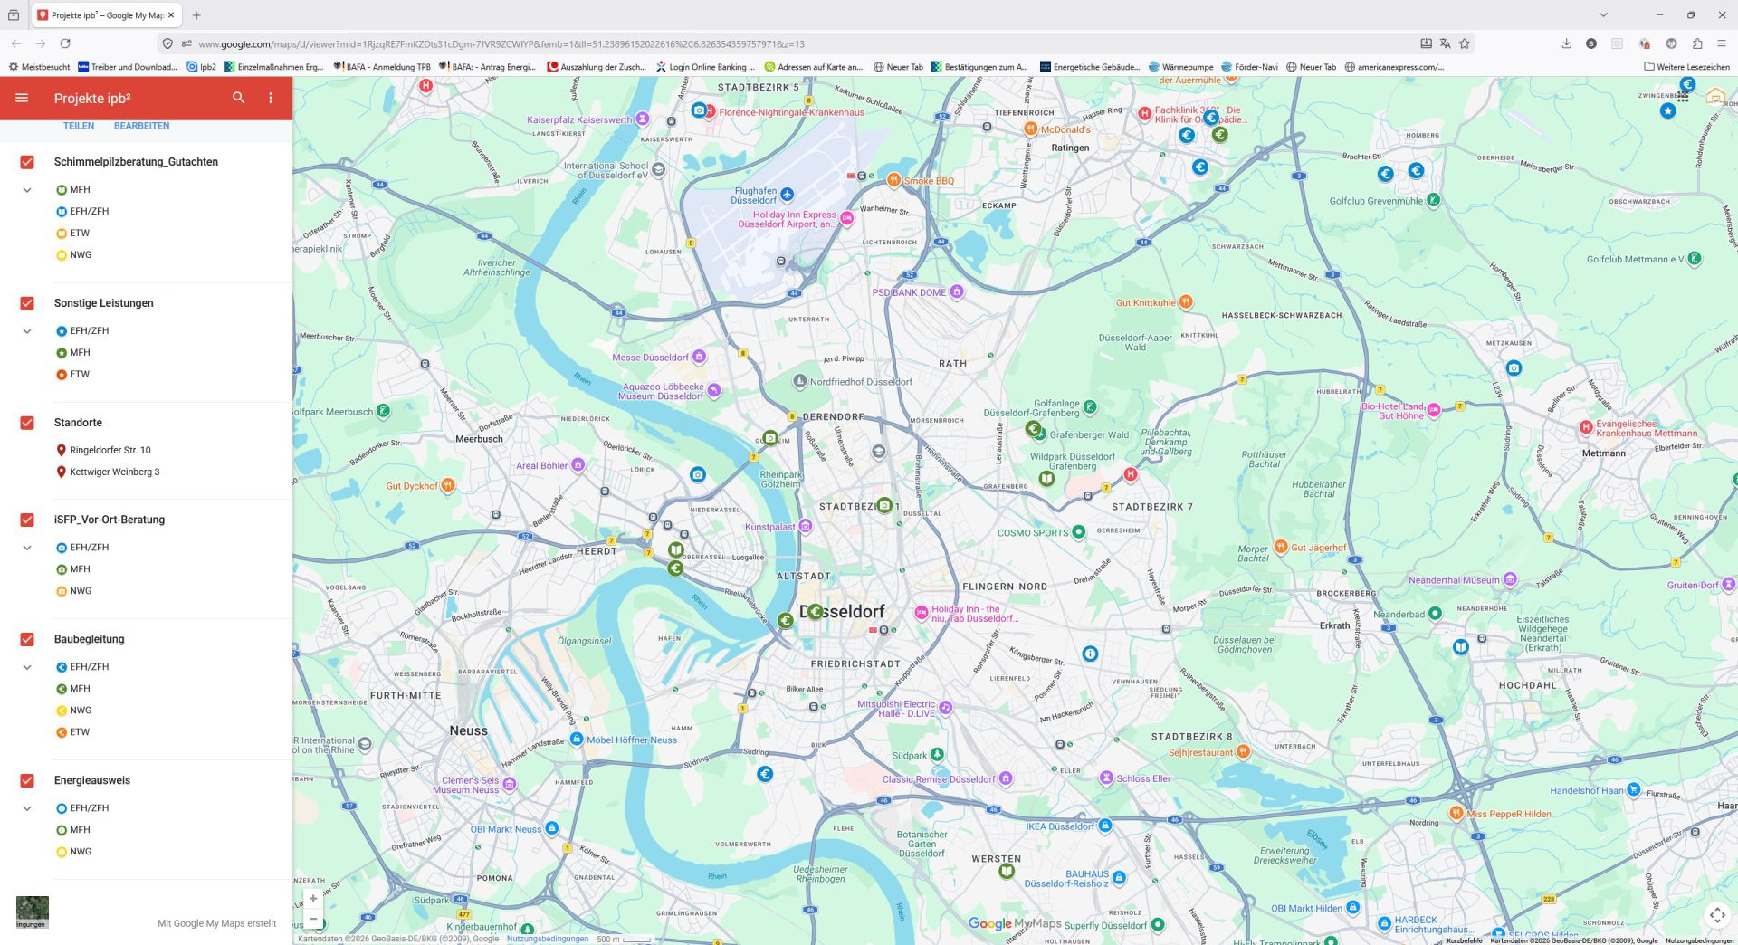Open the three-dot options menu in the header
Image resolution: width=1738 pixels, height=945 pixels.
[x=271, y=98]
